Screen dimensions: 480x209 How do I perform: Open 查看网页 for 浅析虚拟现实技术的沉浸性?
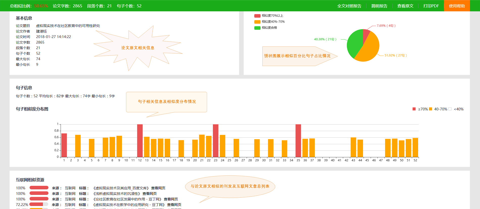click(x=149, y=194)
